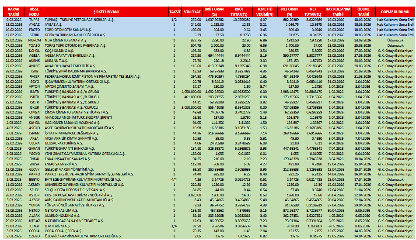Select the FORD OTOMOTİV SANAYİ A.Ş. cell
Viewport: 416px width, 240px height.
[64, 30]
